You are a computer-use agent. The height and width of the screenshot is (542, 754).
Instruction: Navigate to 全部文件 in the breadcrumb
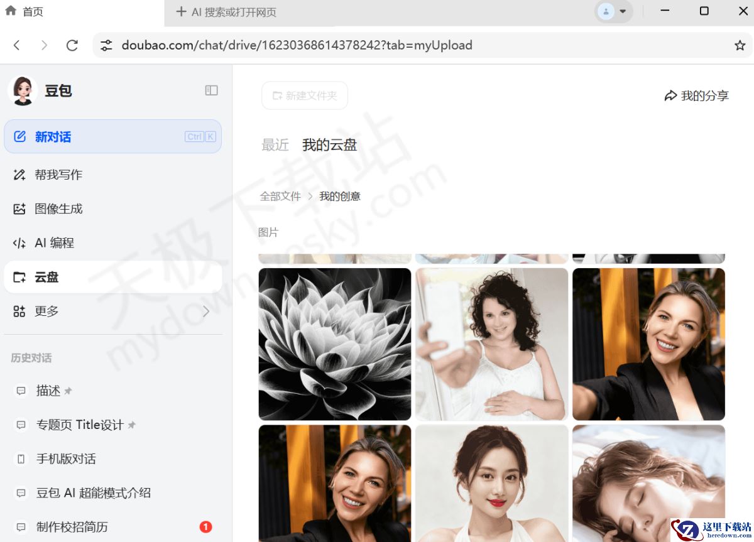coord(281,196)
